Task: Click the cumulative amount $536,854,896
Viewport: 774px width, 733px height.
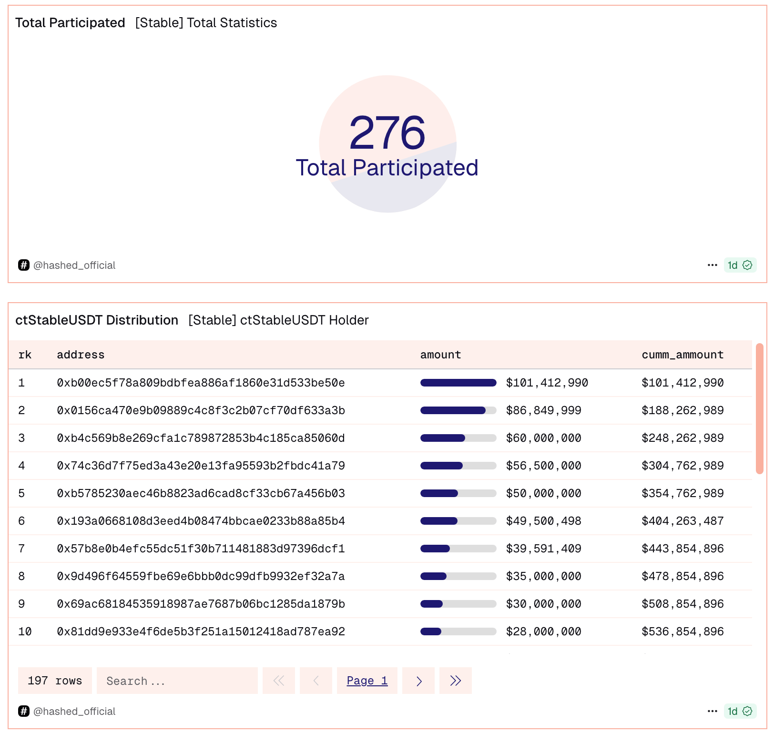Action: coord(682,631)
